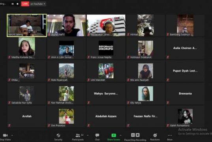Screen dimensions: 212x142
Task: Click the 'Umi Marufah' name label
Action: pos(98,80)
